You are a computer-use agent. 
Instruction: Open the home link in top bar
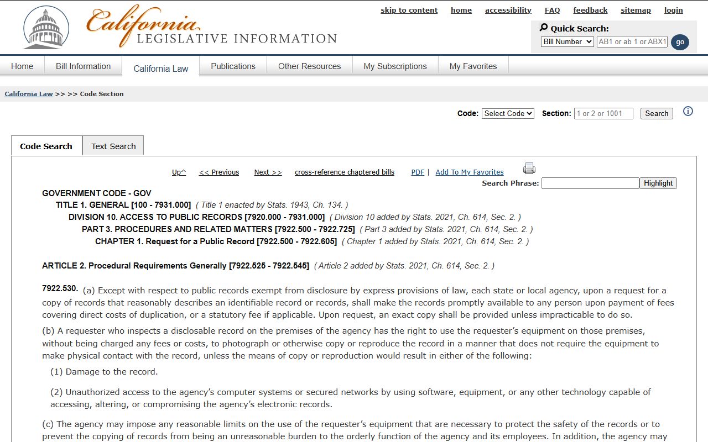click(461, 10)
